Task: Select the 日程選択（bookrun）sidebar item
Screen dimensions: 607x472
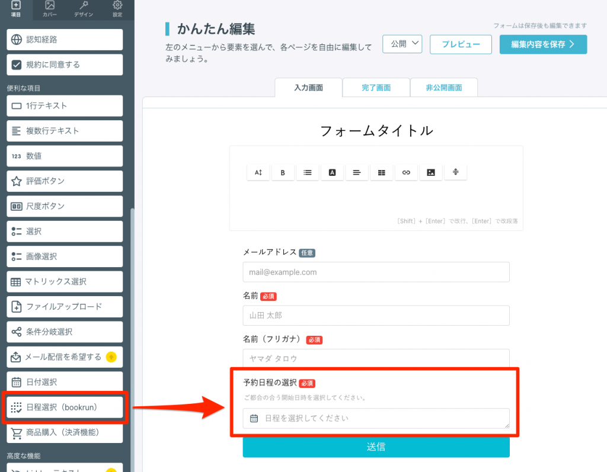Action: [x=64, y=407]
